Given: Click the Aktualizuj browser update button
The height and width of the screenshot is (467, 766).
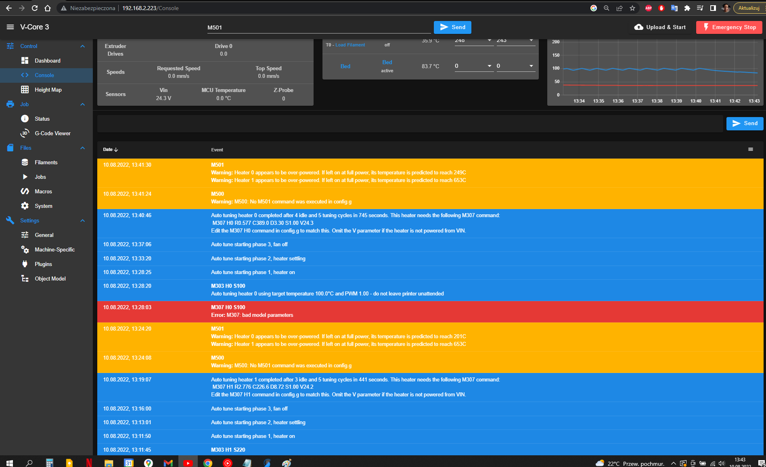Looking at the screenshot, I should [749, 8].
